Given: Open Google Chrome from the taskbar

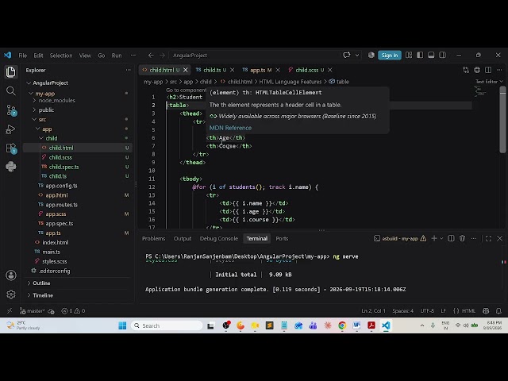Looking at the screenshot, I should click(342, 325).
